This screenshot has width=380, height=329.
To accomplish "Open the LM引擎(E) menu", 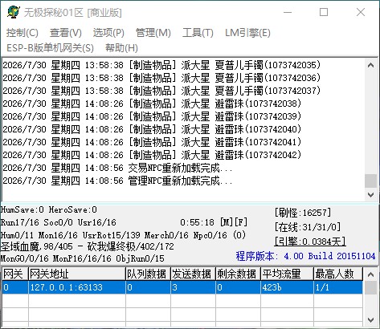I will [x=247, y=33].
